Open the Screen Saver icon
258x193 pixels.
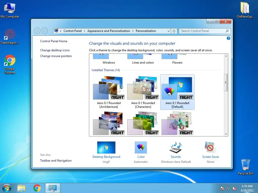210,147
